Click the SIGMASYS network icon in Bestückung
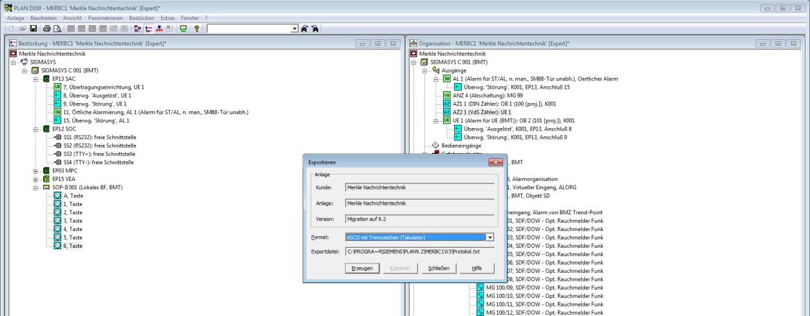This screenshot has width=810, height=316. pos(25,62)
